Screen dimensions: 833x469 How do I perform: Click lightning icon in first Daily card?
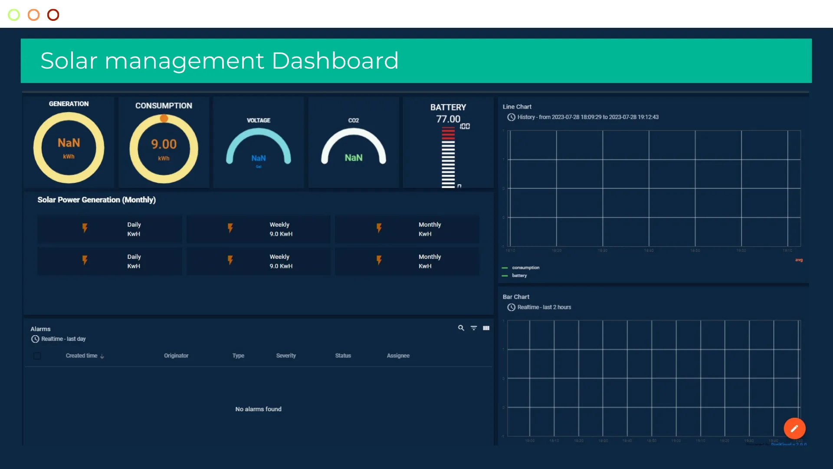[85, 228]
